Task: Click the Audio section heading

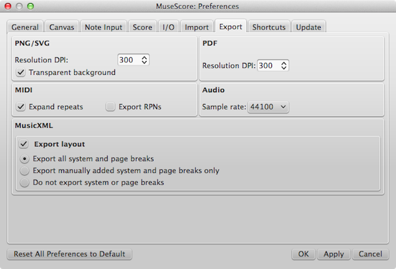Action: [x=213, y=90]
